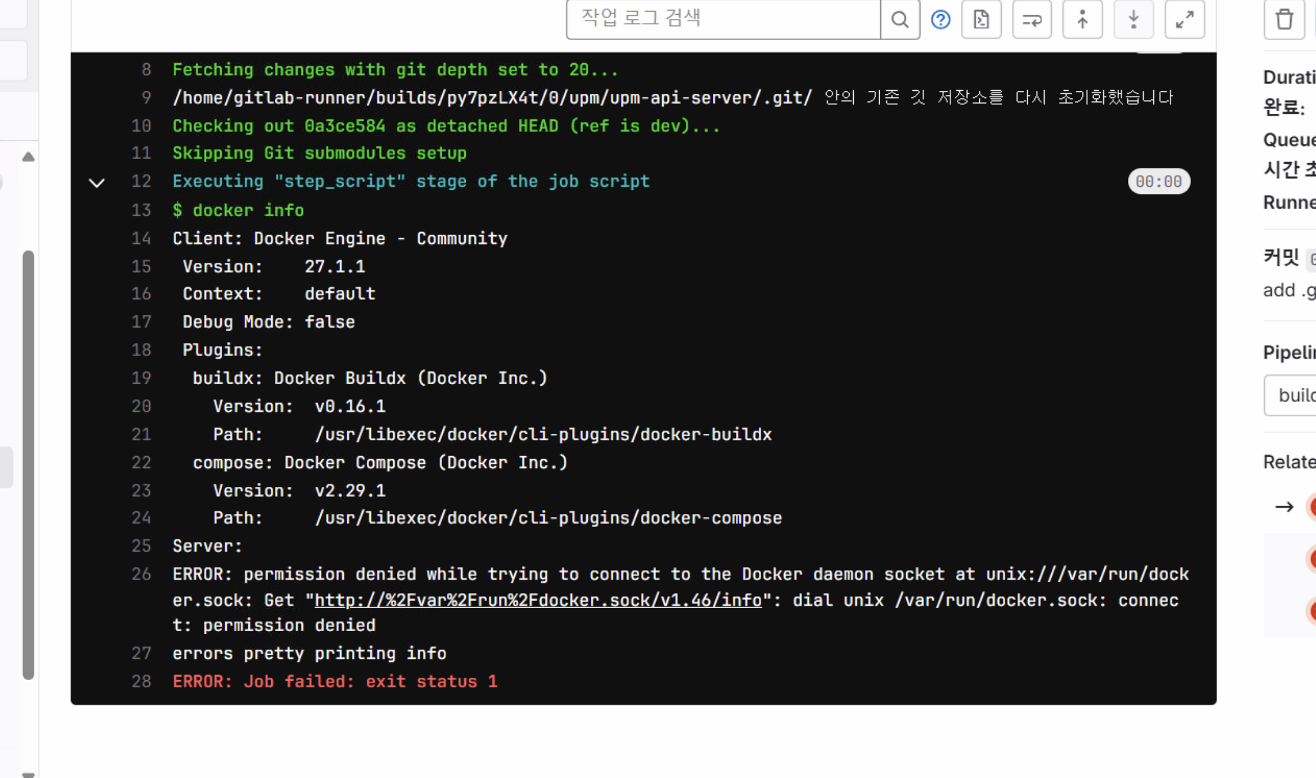The width and height of the screenshot is (1316, 778).
Task: Show the complete raw log file
Action: (981, 19)
